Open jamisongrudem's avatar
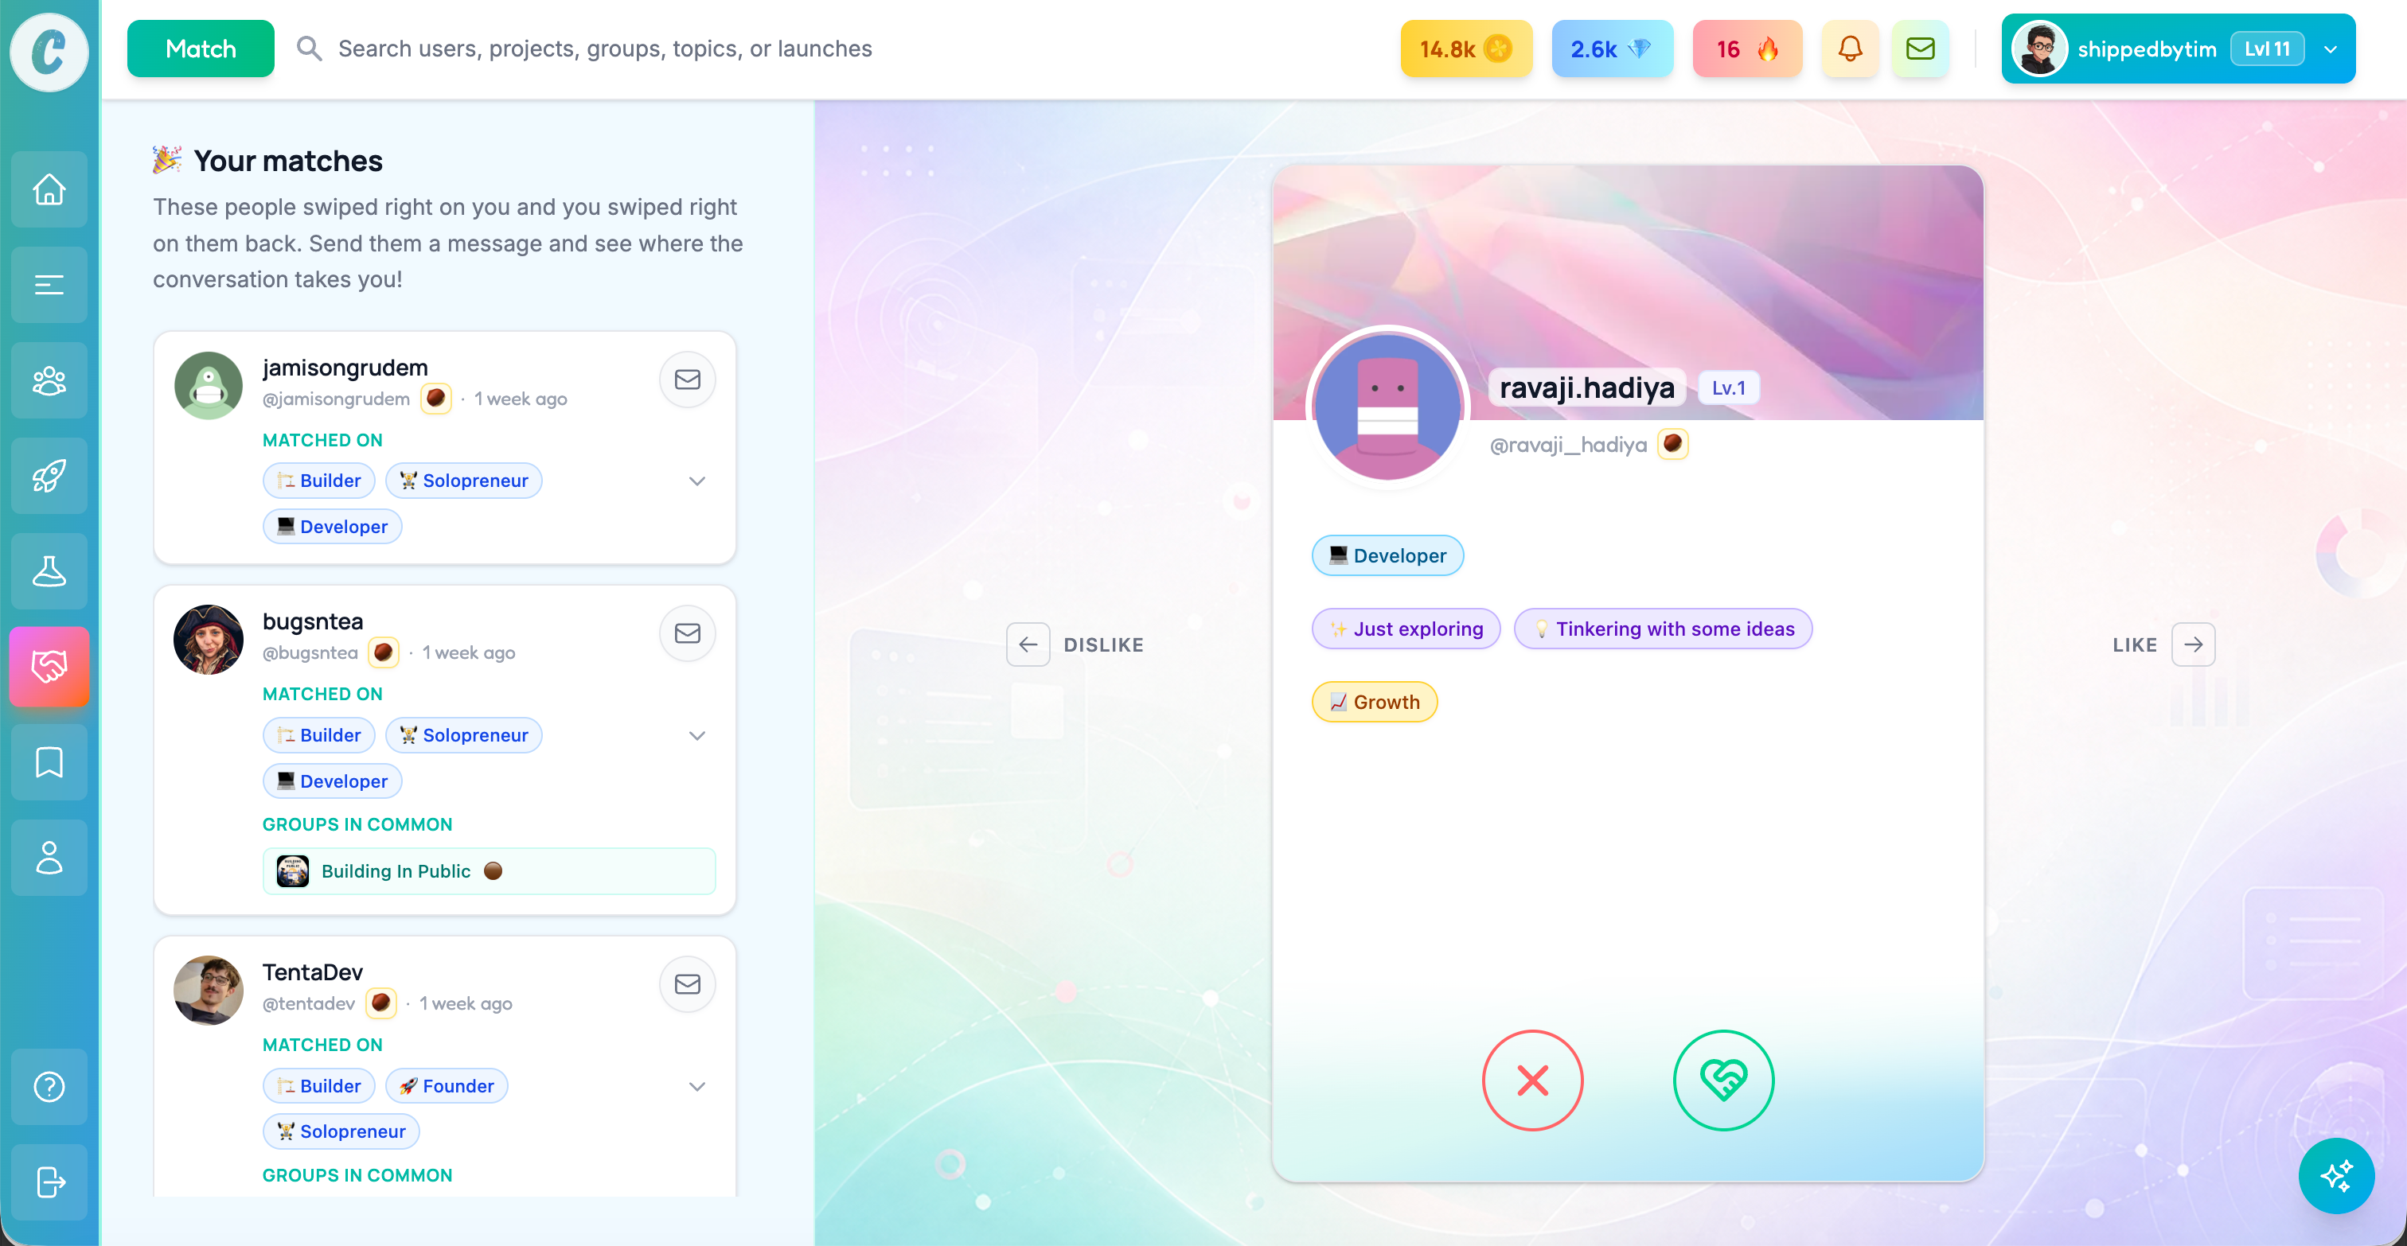 point(209,385)
